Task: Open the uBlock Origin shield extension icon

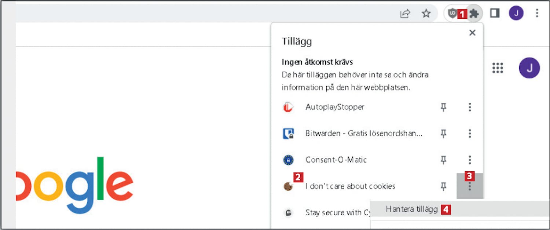Action: point(453,14)
